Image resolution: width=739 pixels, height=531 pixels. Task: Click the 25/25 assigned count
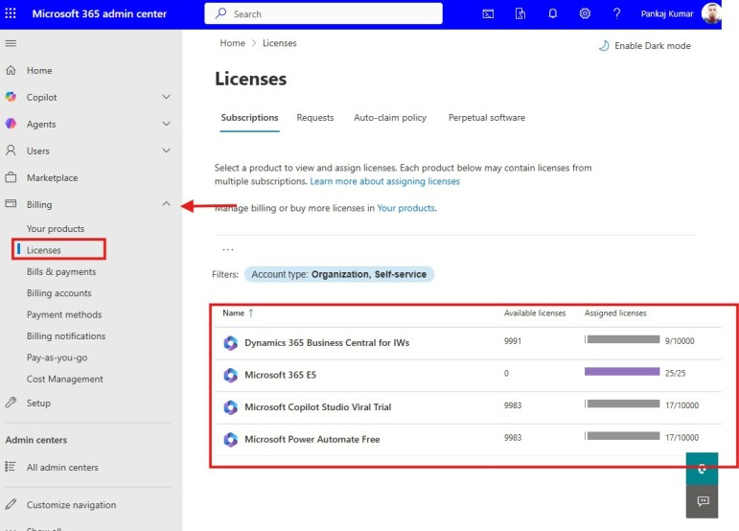pyautogui.click(x=675, y=373)
